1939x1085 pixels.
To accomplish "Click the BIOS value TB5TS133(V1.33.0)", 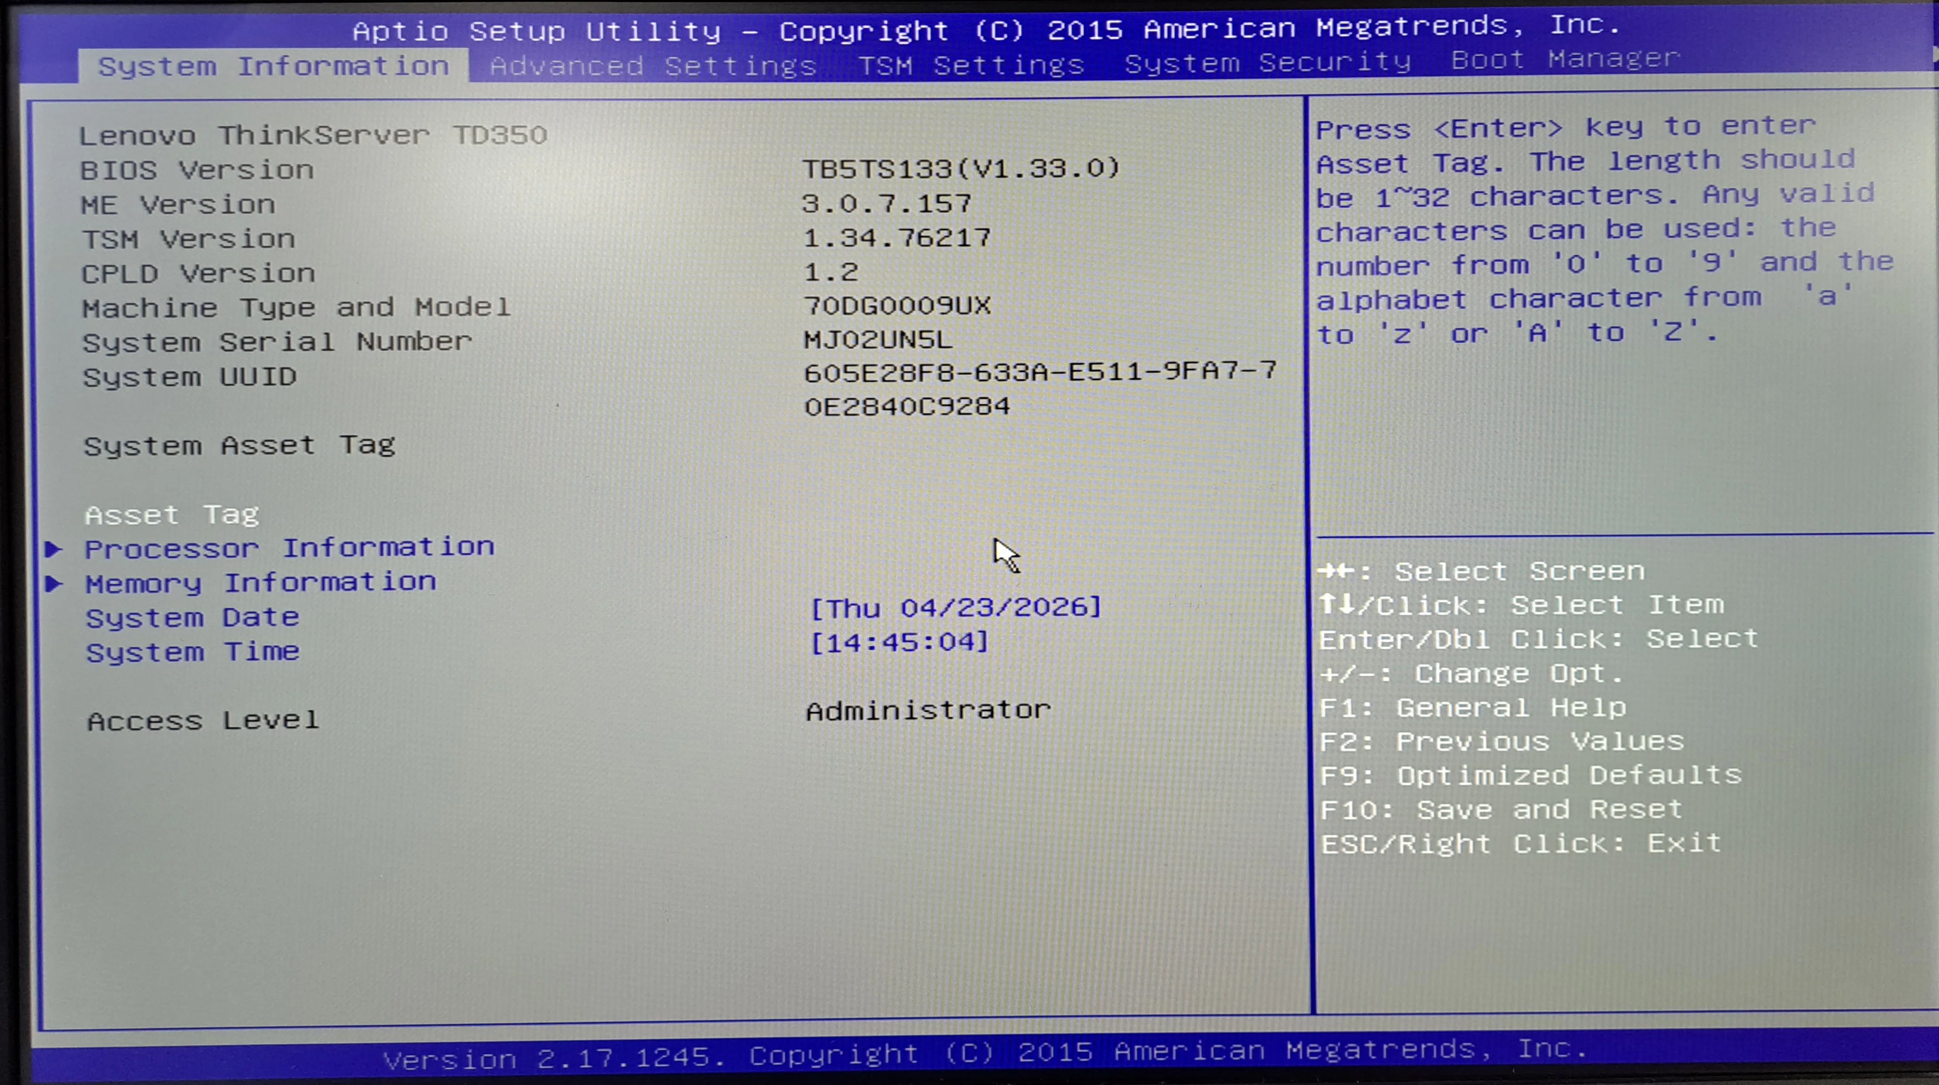I will 961,168.
